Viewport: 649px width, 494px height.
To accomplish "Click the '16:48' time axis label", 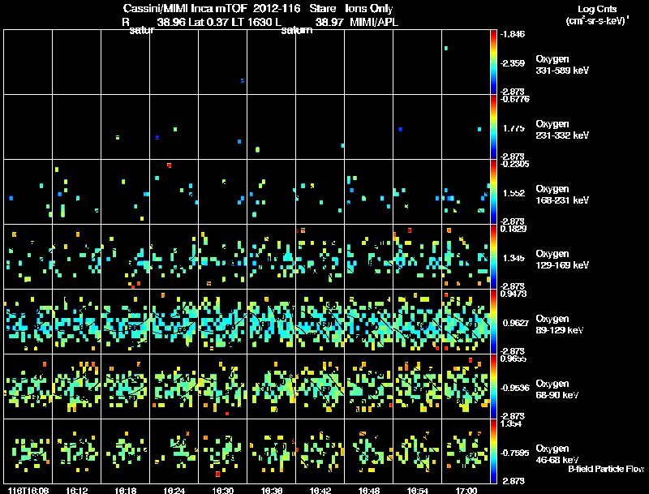I will coord(369,490).
